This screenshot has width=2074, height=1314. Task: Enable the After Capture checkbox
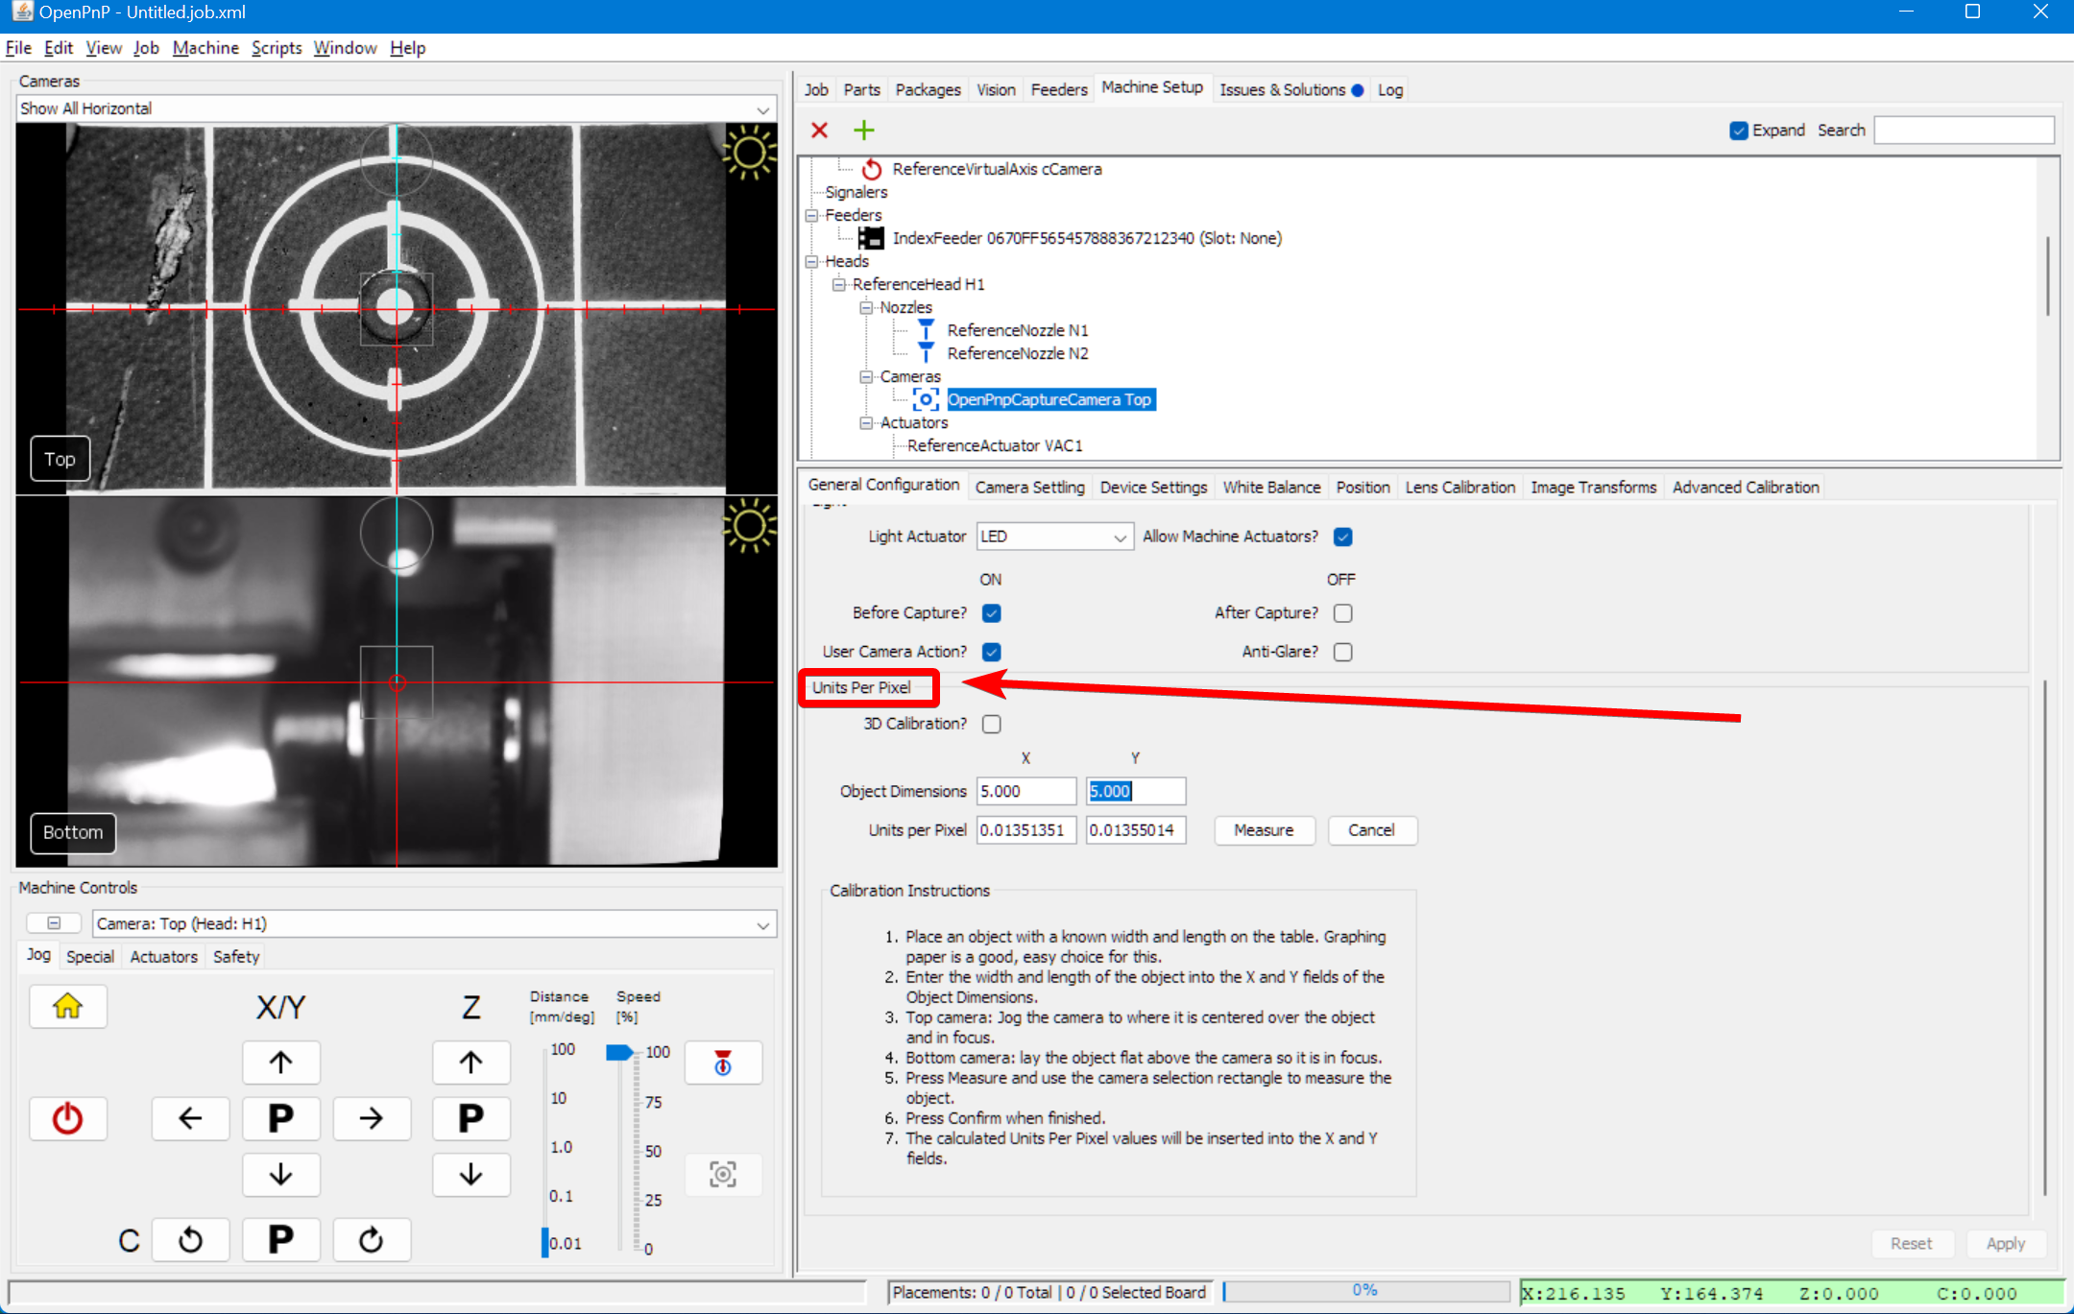1341,612
